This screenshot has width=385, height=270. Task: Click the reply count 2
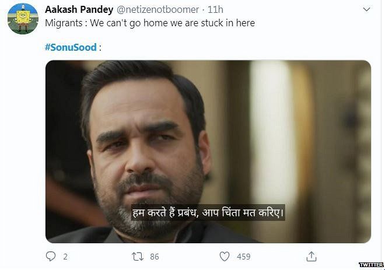[65, 256]
